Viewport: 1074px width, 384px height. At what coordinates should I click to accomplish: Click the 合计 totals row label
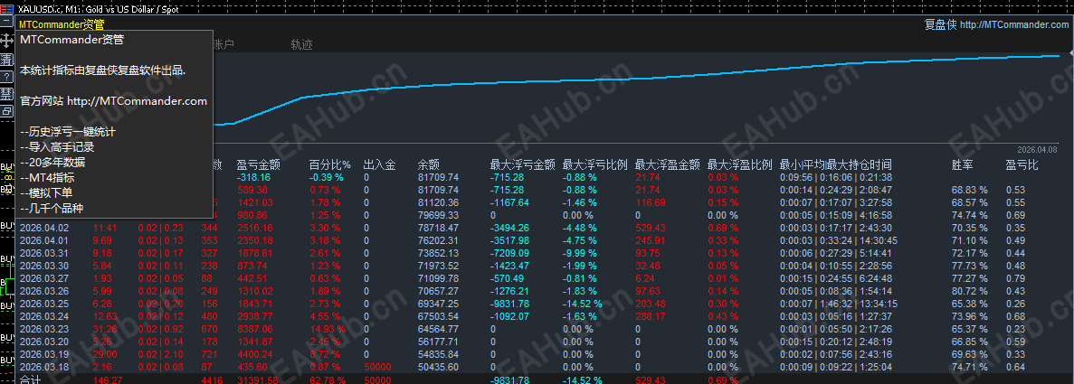(30, 379)
